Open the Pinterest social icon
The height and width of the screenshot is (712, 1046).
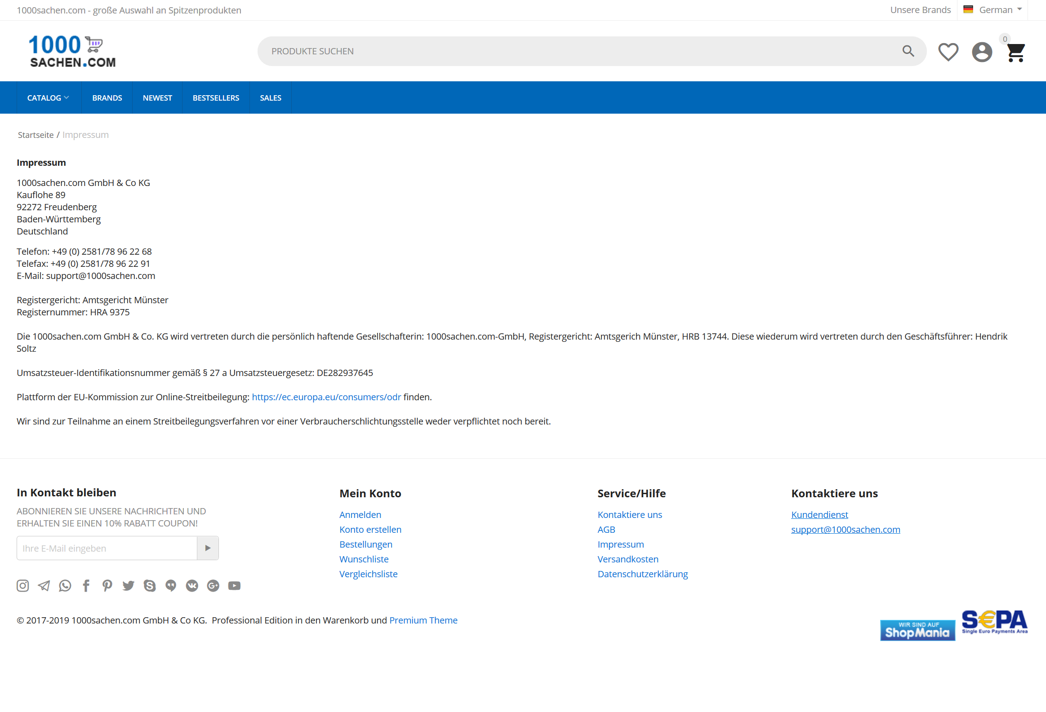[107, 585]
